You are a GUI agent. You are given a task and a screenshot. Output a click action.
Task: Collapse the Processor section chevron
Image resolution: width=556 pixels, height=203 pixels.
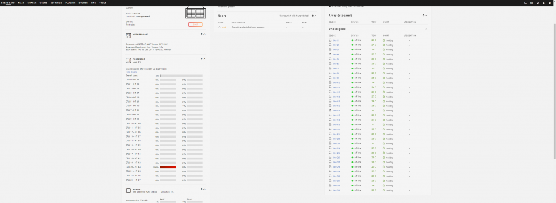tap(205, 59)
